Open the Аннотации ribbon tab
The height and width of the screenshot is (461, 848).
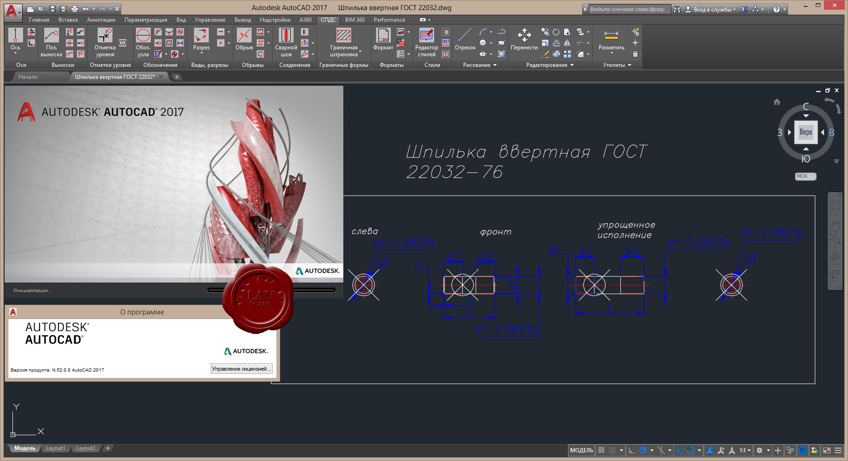point(101,20)
